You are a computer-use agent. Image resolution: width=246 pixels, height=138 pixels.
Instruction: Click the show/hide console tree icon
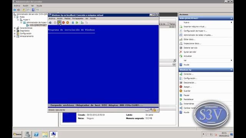(x=28, y=10)
